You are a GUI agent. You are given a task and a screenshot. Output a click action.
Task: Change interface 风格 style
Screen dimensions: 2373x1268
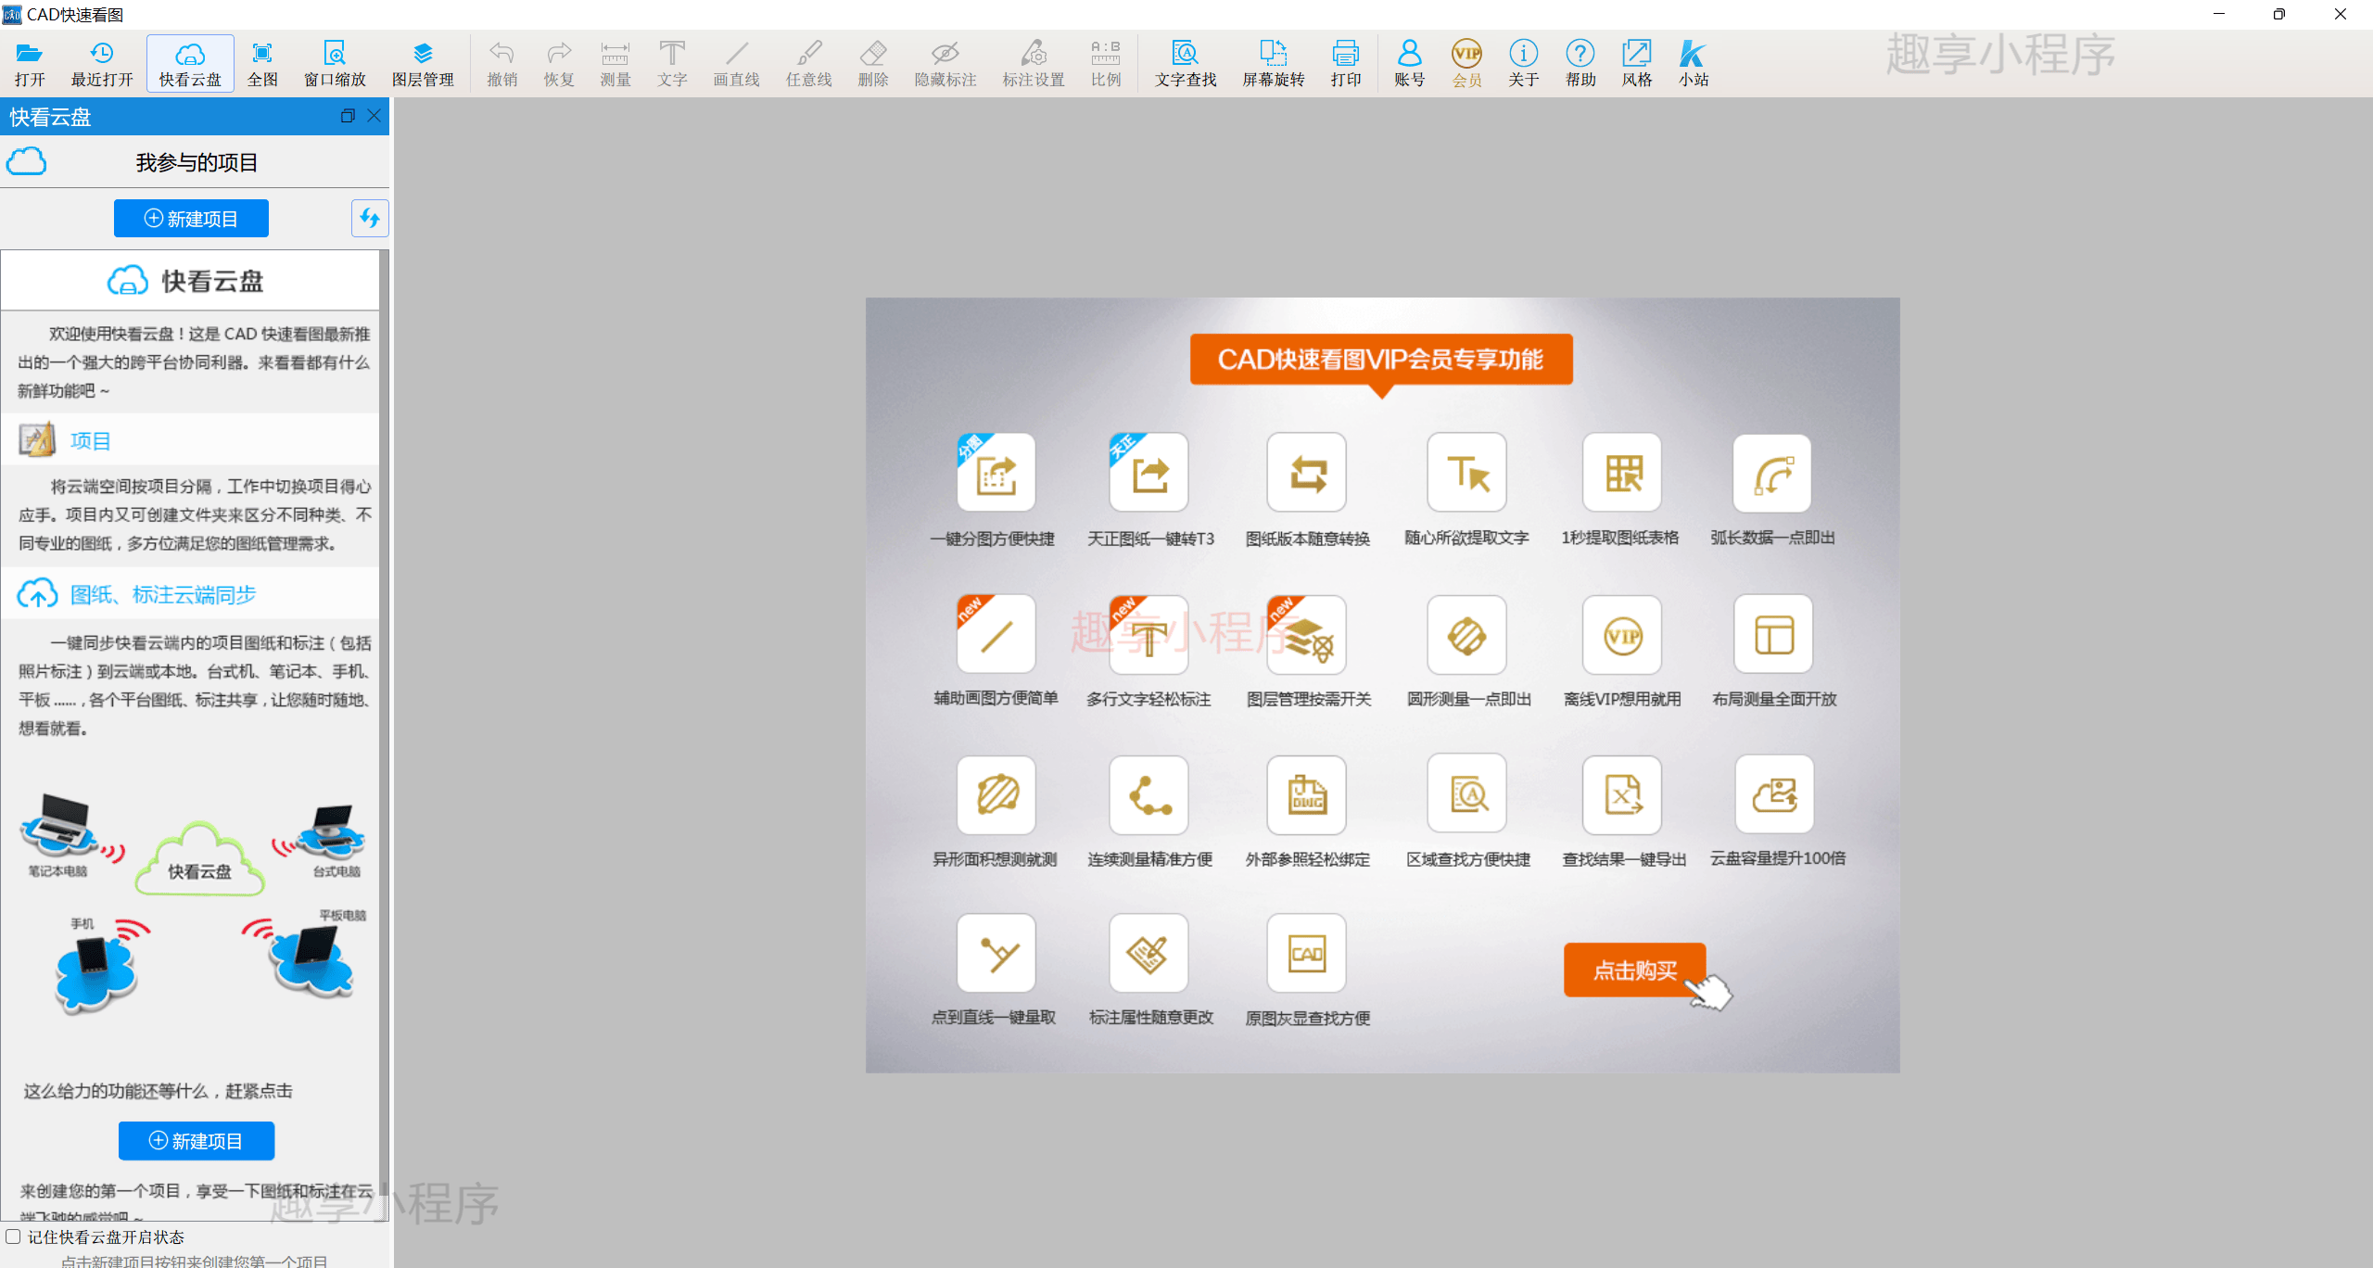point(1637,64)
